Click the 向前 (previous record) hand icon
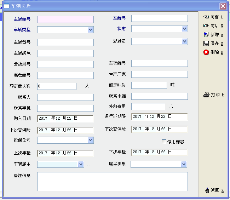Screen dimensions: 230x200 (x=206, y=17)
